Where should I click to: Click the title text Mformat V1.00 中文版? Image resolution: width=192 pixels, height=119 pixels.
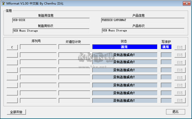22,3
